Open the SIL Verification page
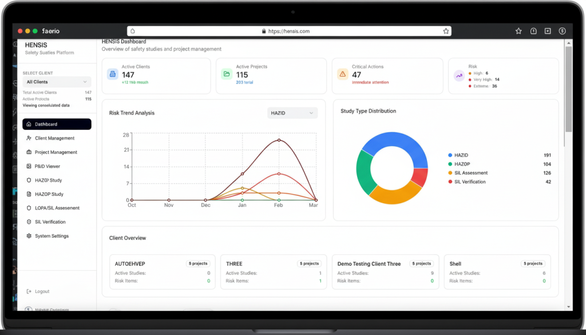Screen dimensions: 586x335 50,222
